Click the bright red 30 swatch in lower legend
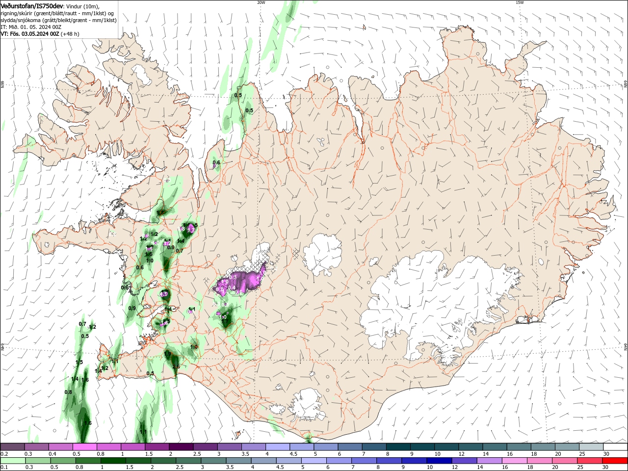The width and height of the screenshot is (628, 471). coord(615,461)
